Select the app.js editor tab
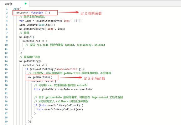 tap(15, 3)
